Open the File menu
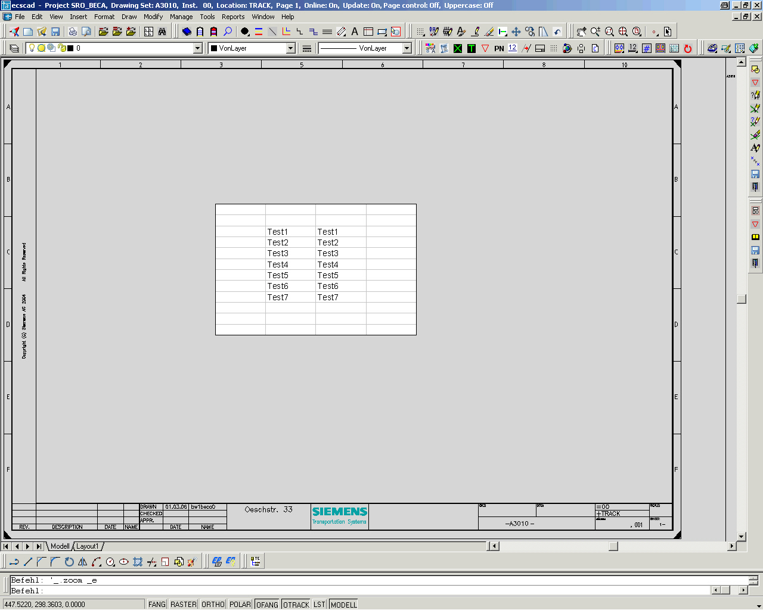The width and height of the screenshot is (763, 610). point(20,17)
